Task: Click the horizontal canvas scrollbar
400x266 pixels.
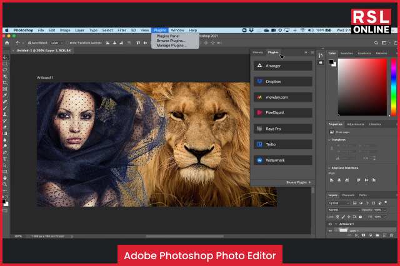Action: (185, 236)
